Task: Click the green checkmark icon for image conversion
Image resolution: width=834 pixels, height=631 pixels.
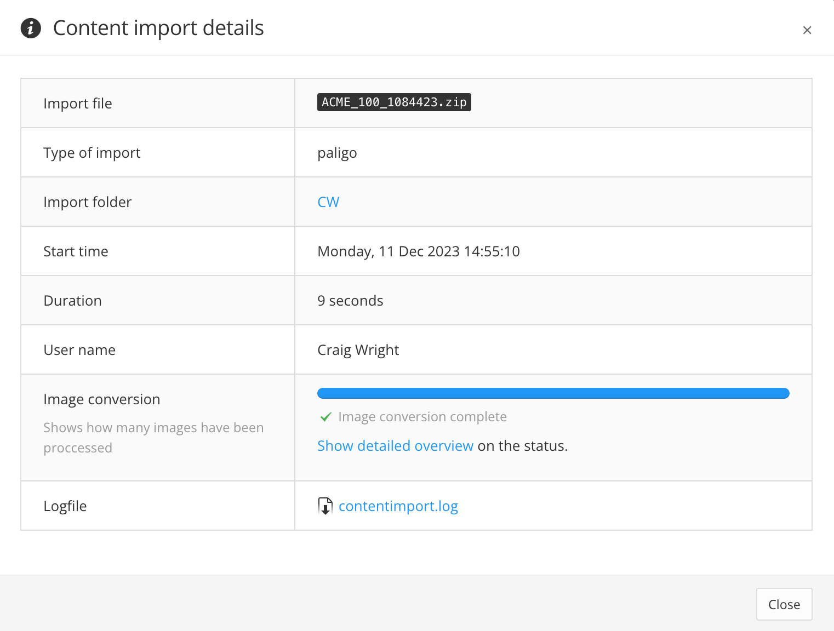Action: point(326,416)
